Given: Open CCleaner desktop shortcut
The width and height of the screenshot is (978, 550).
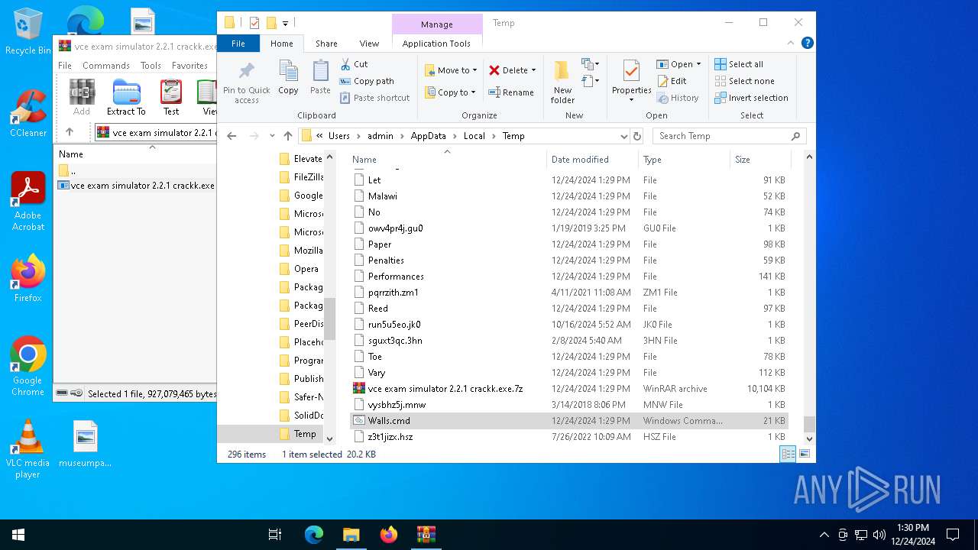Looking at the screenshot, I should 28,113.
